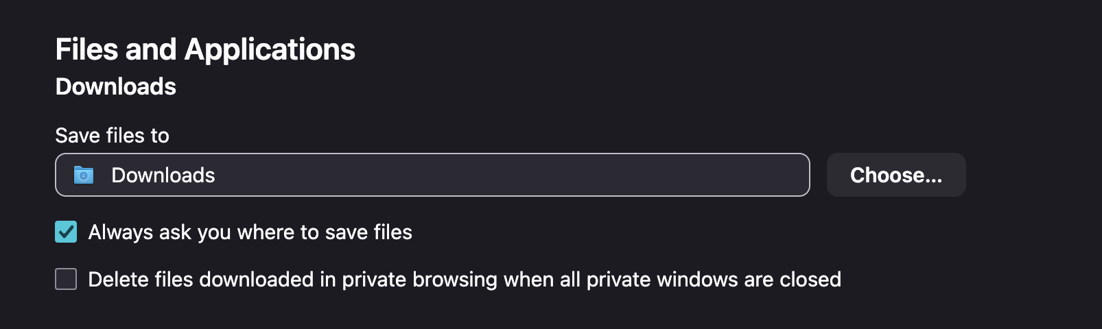The image size is (1102, 329).
Task: Tick the unchecked private browsing deletion checkbox
Action: pos(66,280)
